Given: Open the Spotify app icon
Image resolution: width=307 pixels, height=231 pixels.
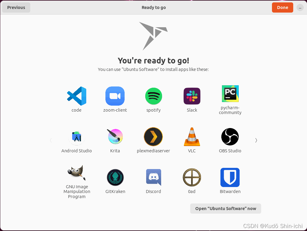Looking at the screenshot, I should click(x=153, y=96).
